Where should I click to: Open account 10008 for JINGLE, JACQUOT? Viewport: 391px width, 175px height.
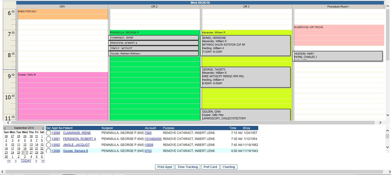pos(149,145)
